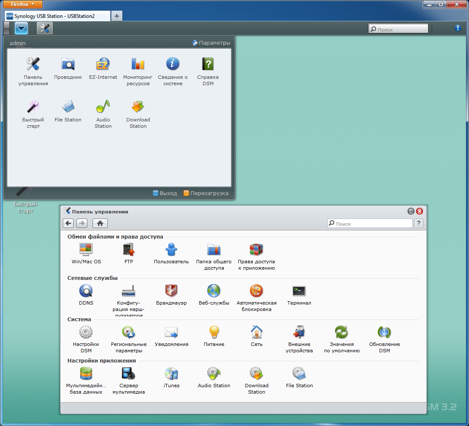Open Проводник in main menu
Image resolution: width=469 pixels, height=426 pixels.
68,68
